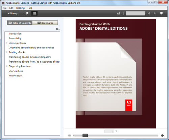Click the search input field in toolbar
Screen dimensions: 169x140
136,13
